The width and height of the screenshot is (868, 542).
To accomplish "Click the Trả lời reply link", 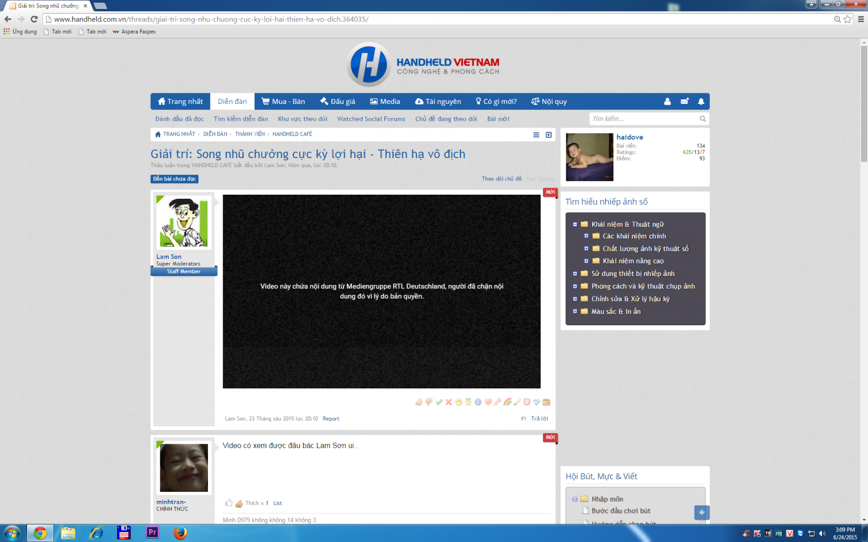I will [539, 419].
